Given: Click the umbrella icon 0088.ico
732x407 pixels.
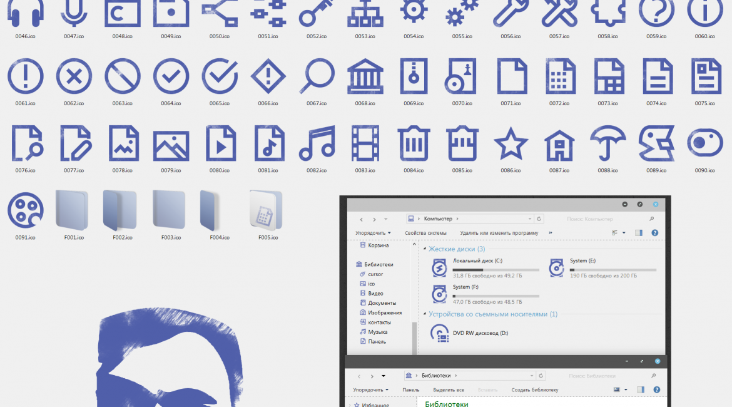Looking at the screenshot, I should (608, 143).
